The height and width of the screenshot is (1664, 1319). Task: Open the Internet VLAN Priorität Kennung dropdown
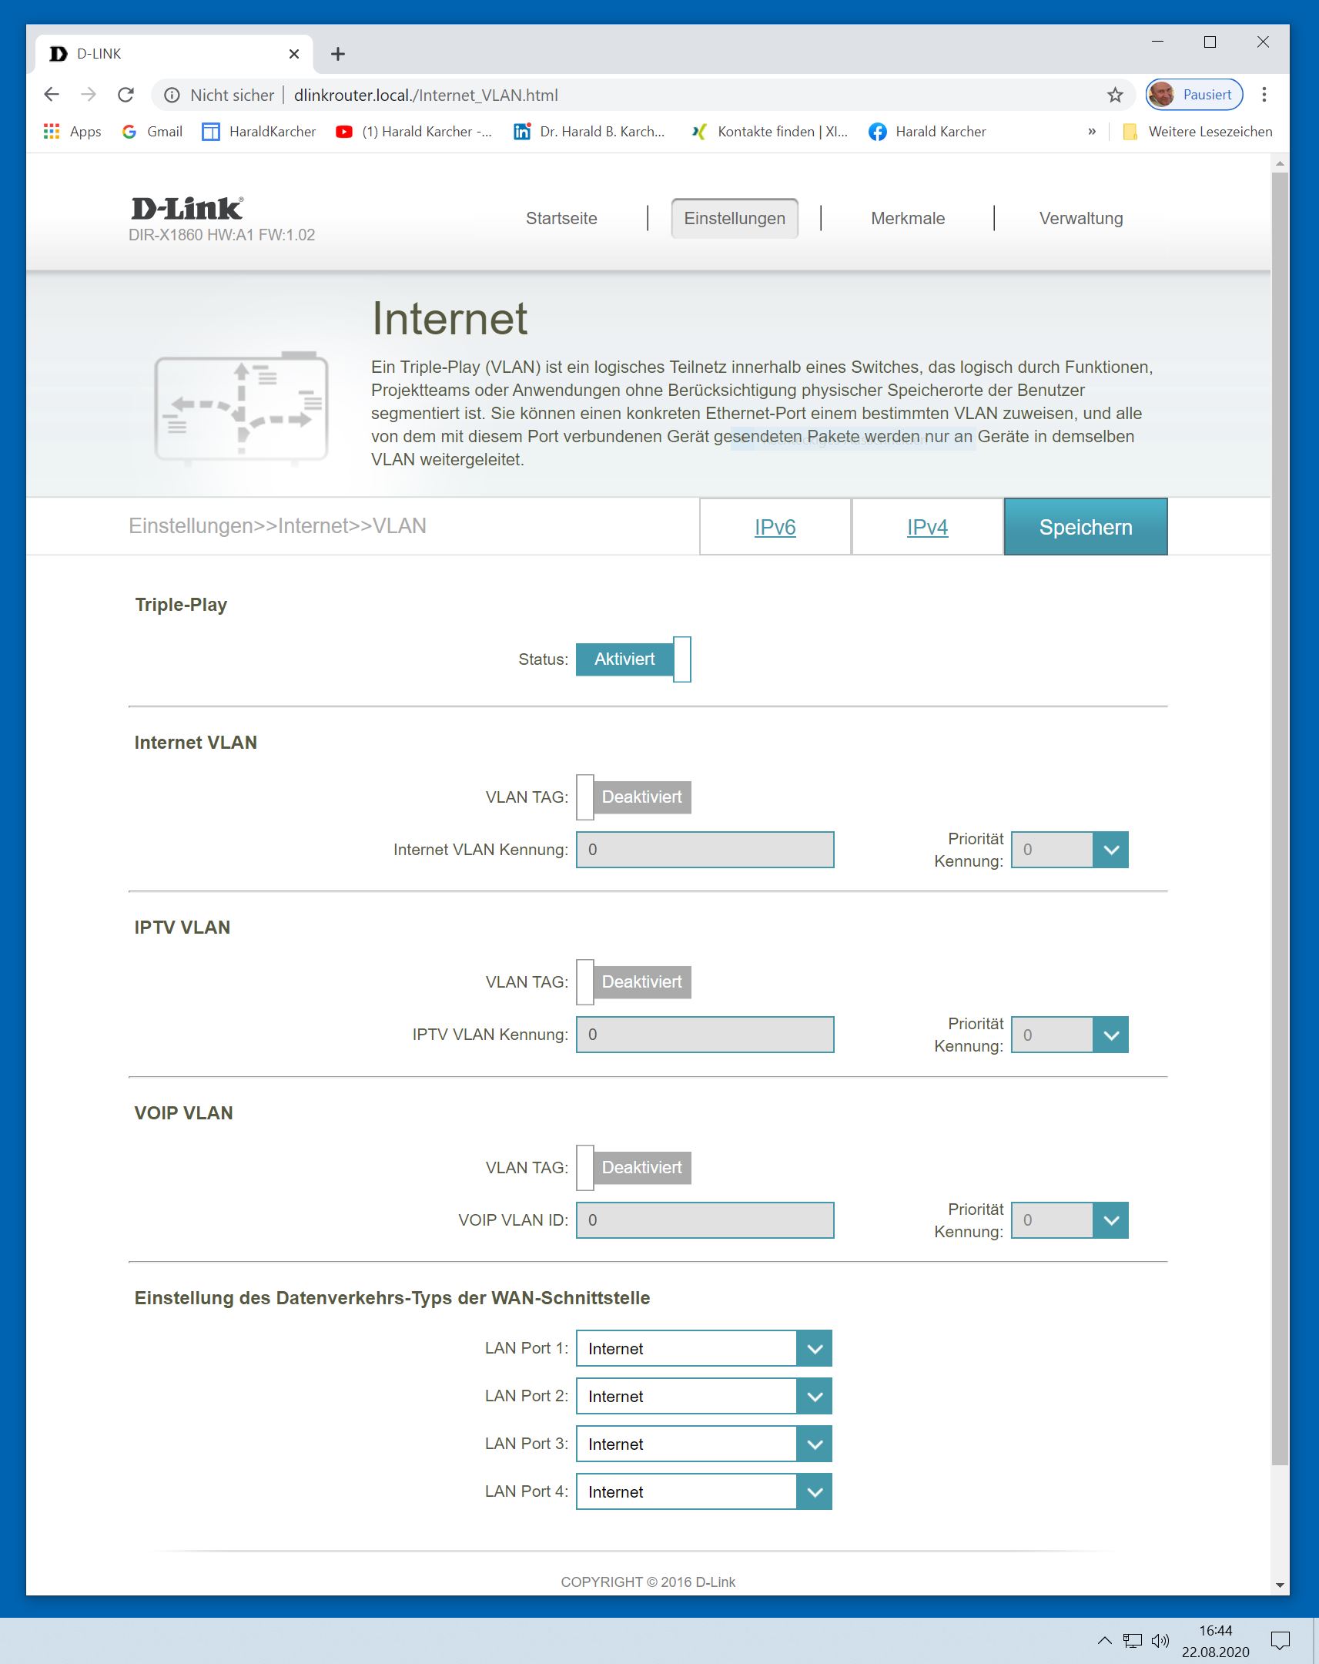click(1069, 850)
